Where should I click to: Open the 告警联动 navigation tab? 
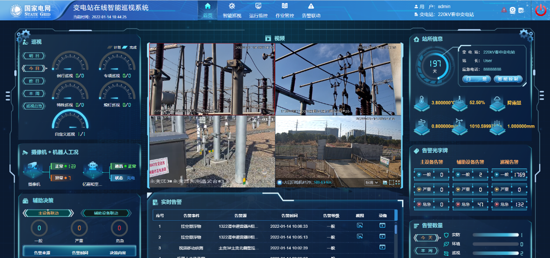tap(311, 10)
